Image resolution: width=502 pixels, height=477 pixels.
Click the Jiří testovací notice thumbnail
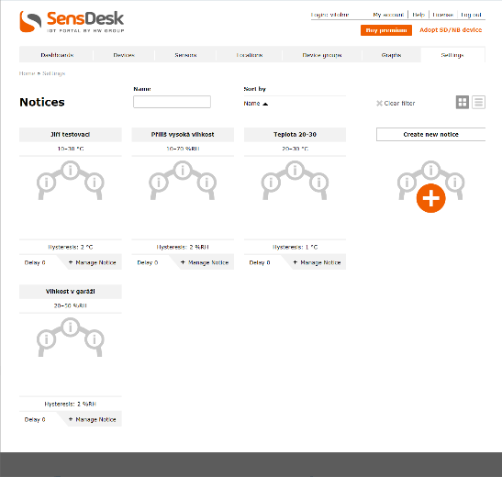pos(71,181)
